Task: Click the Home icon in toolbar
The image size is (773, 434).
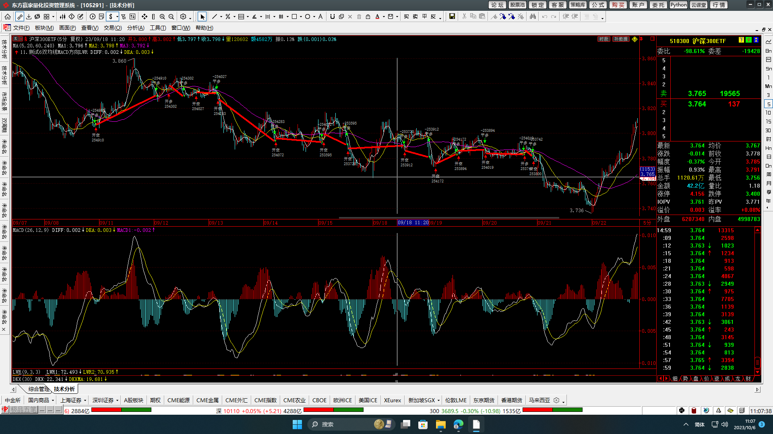Action: (8, 16)
